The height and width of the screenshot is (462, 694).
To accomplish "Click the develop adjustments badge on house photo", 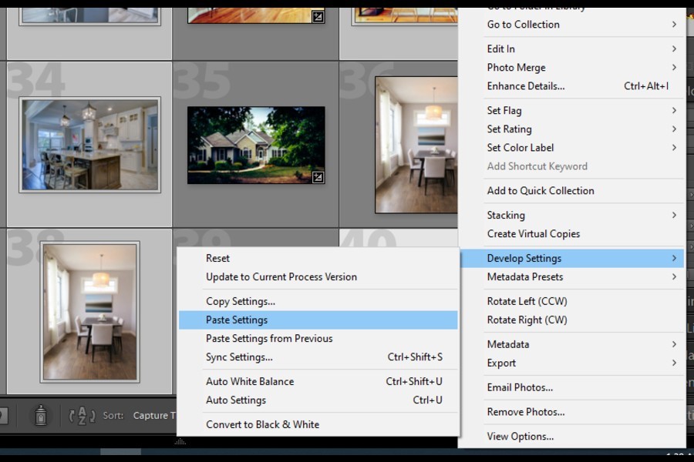I will click(318, 177).
